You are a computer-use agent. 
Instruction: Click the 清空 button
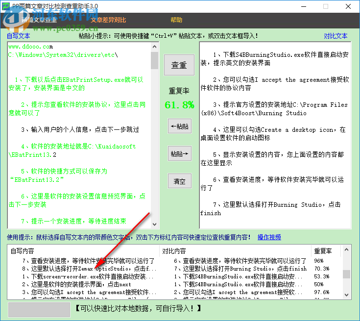(x=180, y=181)
